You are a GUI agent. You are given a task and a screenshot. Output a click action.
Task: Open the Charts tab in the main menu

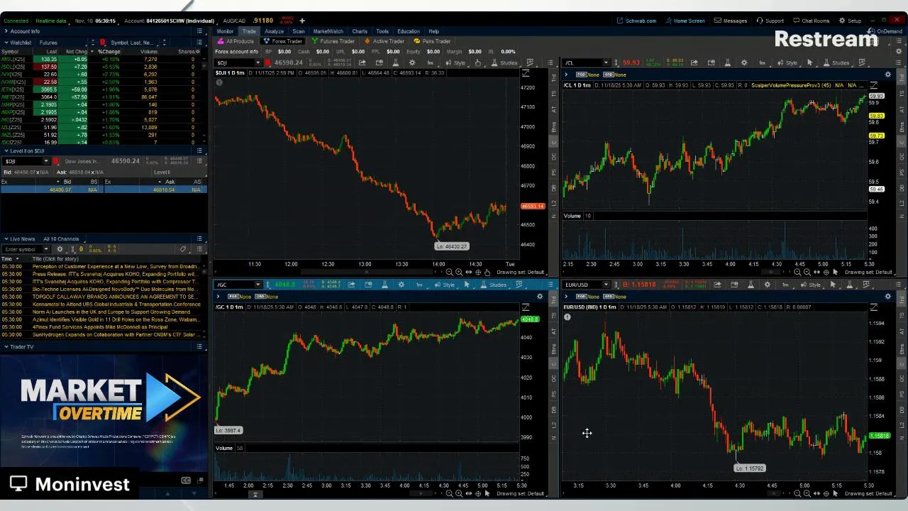pos(360,31)
